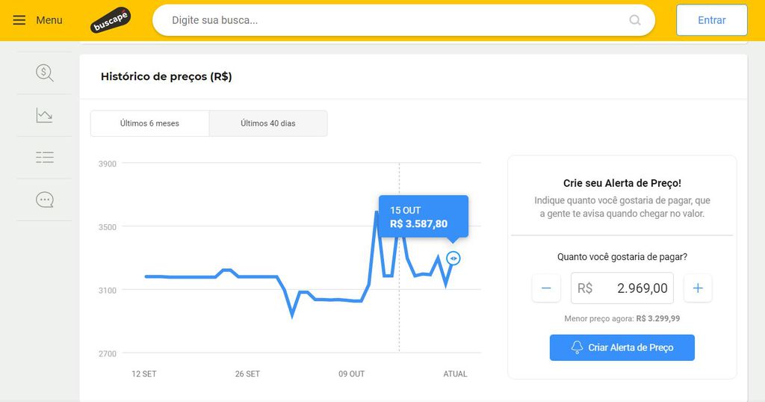This screenshot has width=765, height=402.
Task: Click the Entrar button
Action: coord(711,20)
